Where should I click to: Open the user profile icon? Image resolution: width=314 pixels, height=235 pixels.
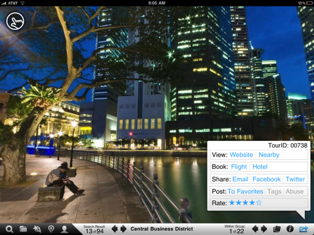coord(64,229)
